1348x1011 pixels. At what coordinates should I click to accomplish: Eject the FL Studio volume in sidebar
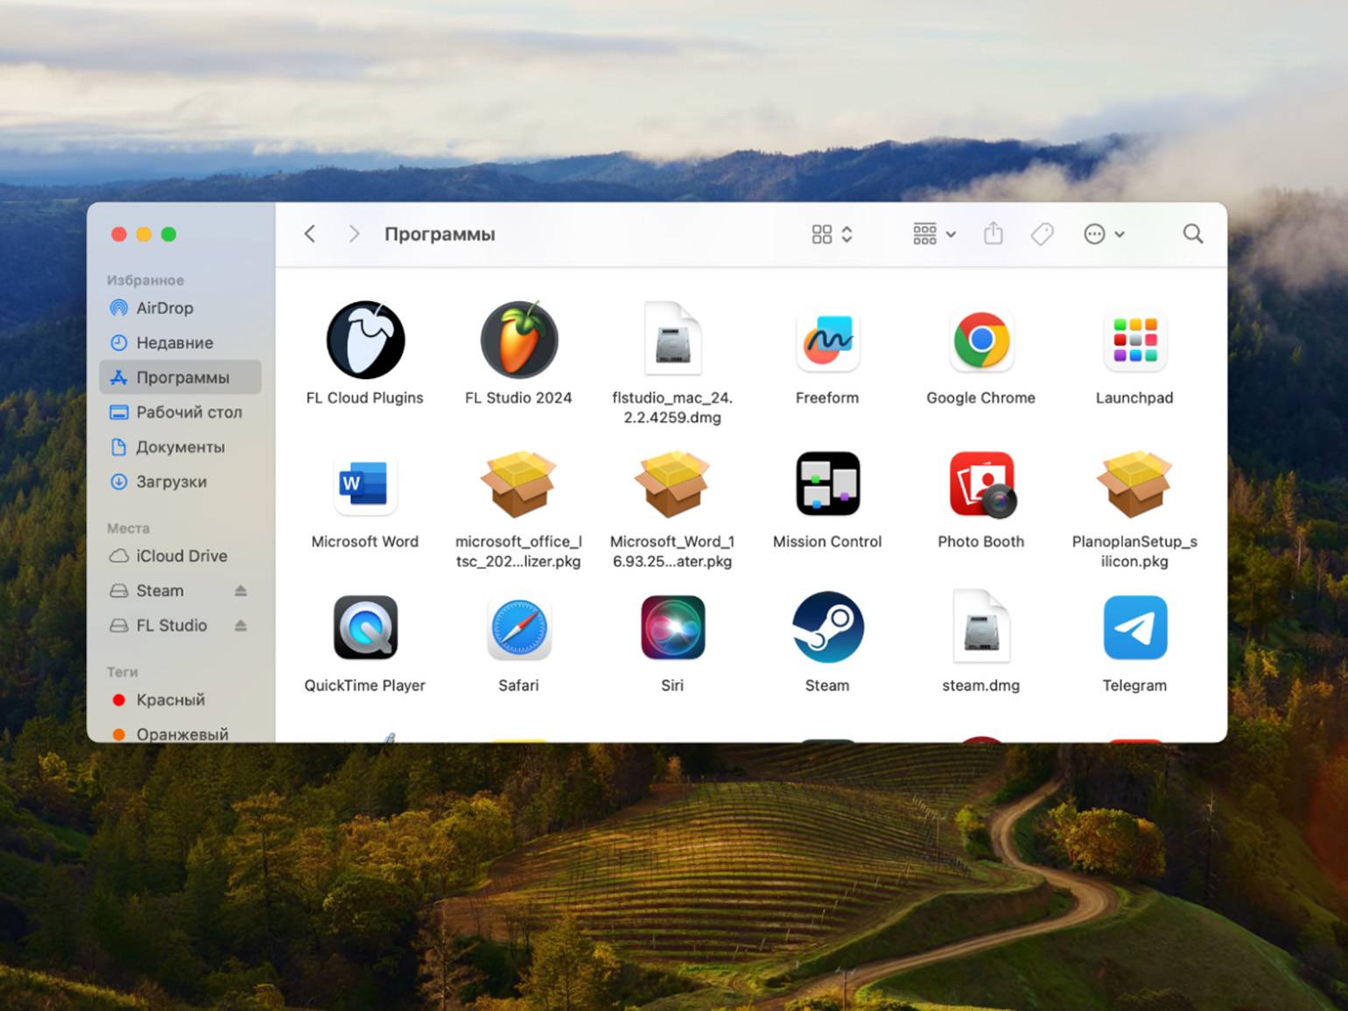point(241,626)
